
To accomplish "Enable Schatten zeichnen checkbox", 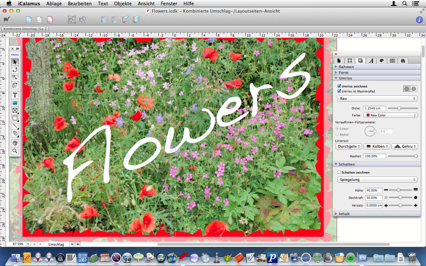I will pos(339,172).
